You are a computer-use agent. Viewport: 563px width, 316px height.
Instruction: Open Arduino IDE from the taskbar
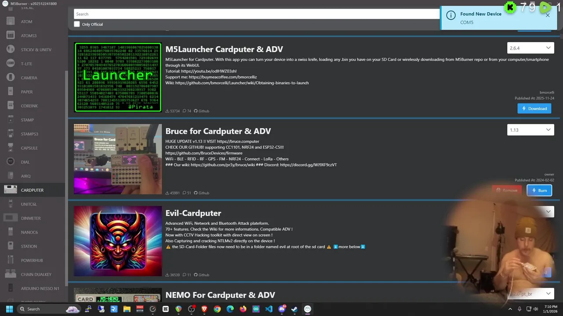click(x=256, y=309)
